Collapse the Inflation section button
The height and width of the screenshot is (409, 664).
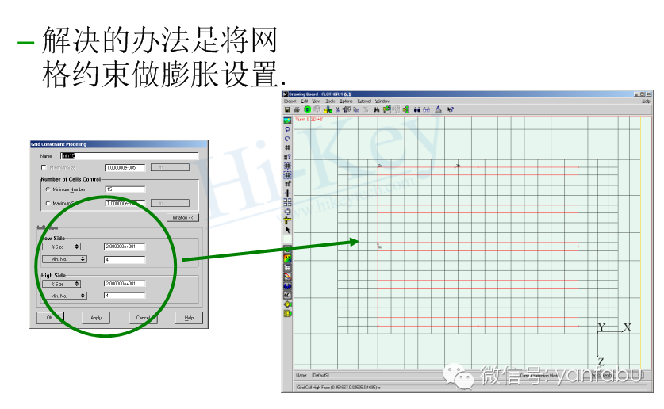(x=182, y=217)
